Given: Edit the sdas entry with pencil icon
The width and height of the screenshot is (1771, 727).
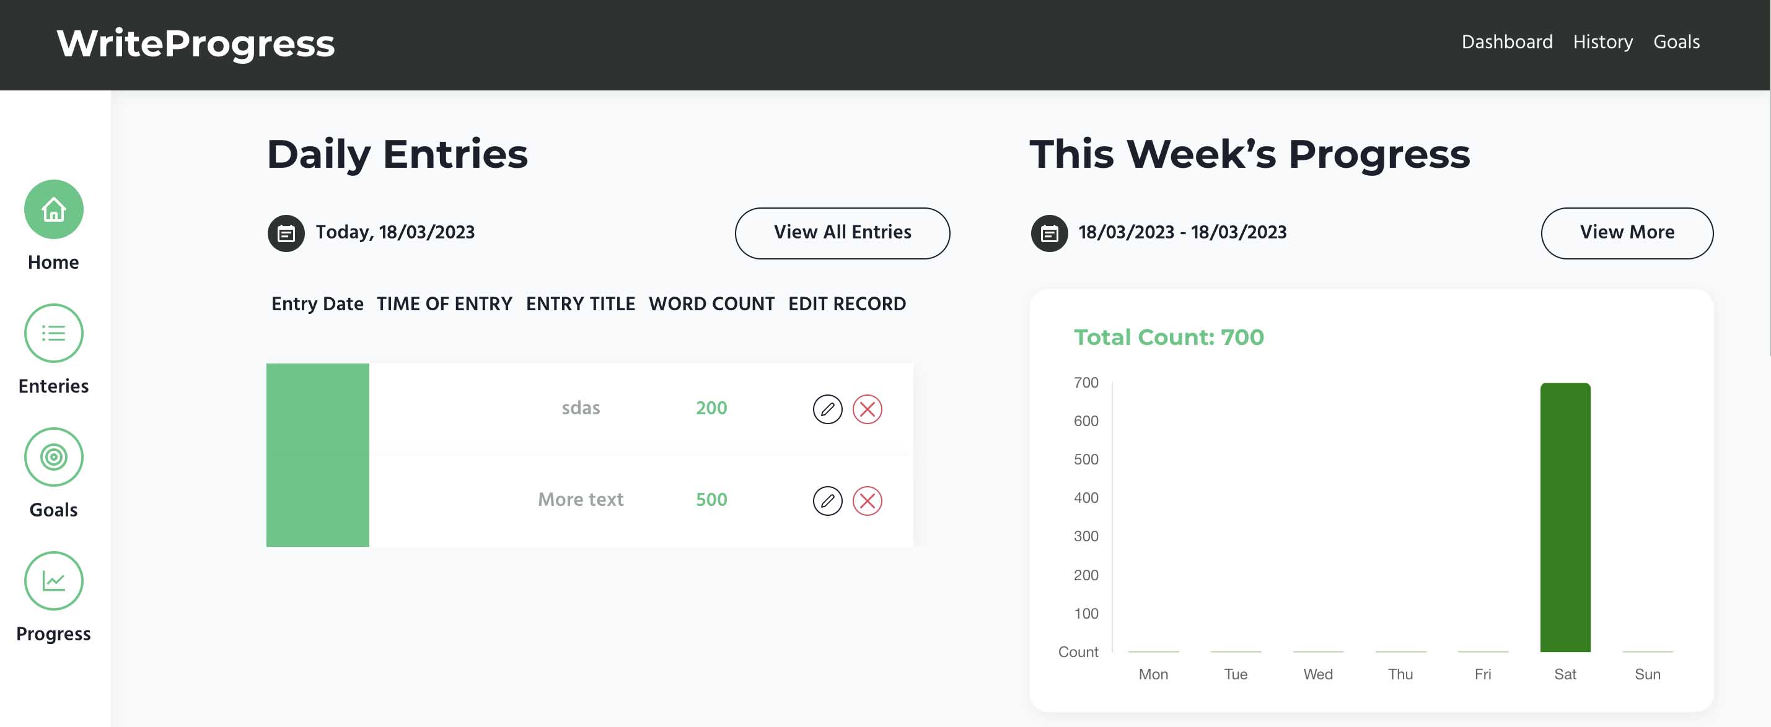Looking at the screenshot, I should pos(828,409).
